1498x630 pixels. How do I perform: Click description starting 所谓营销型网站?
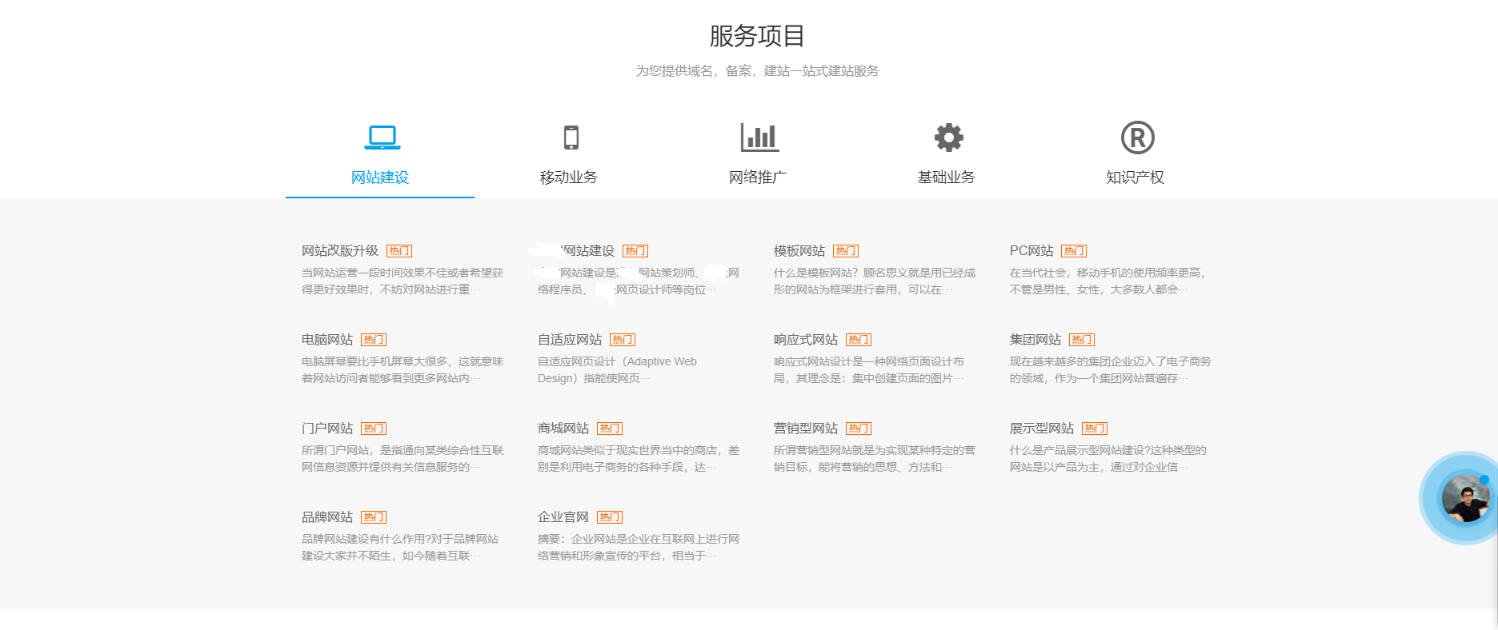tap(875, 459)
